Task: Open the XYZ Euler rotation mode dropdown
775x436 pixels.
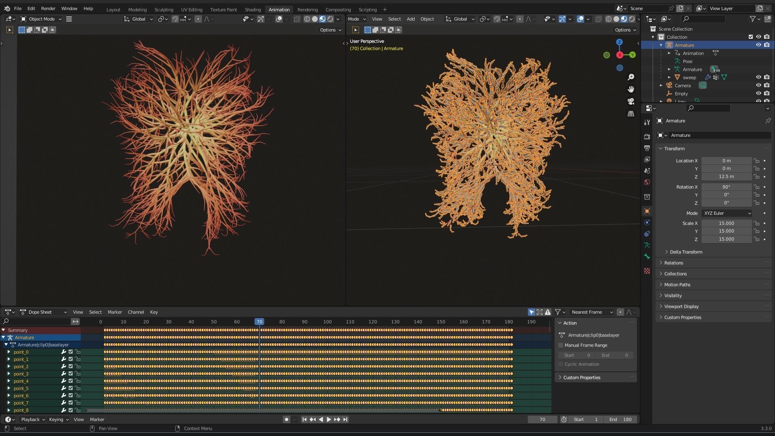Action: pos(727,213)
